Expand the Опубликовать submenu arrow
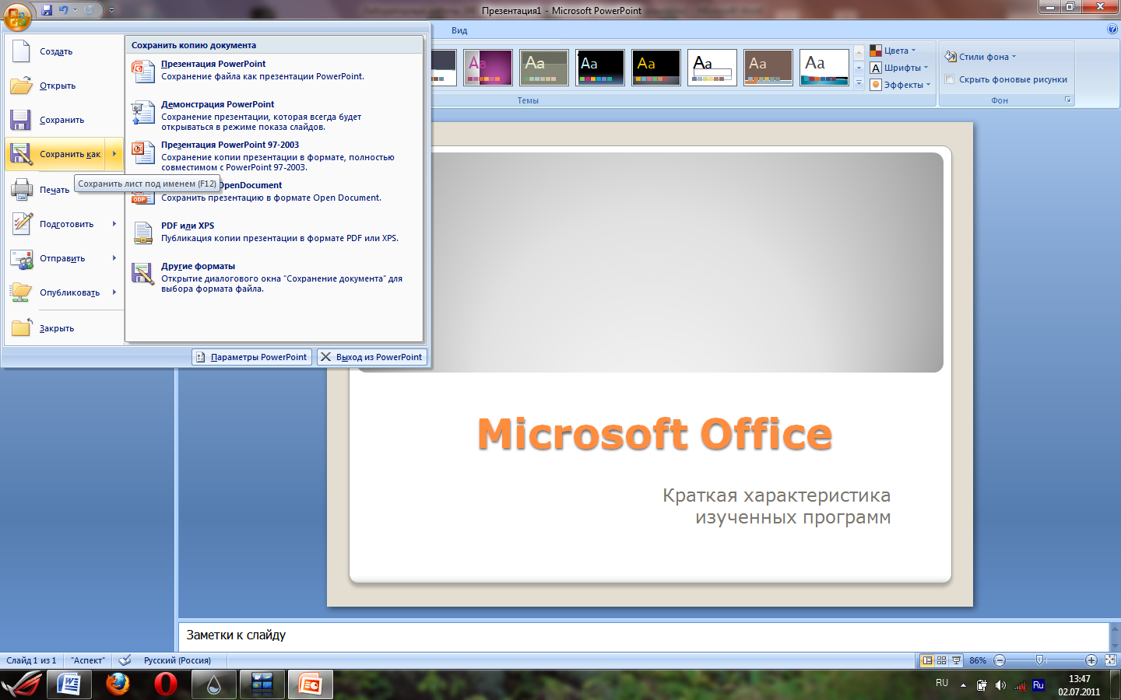 (114, 292)
